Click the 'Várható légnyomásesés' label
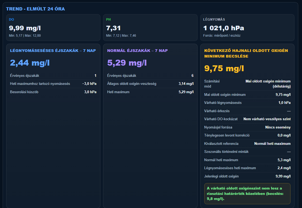 pos(223,103)
